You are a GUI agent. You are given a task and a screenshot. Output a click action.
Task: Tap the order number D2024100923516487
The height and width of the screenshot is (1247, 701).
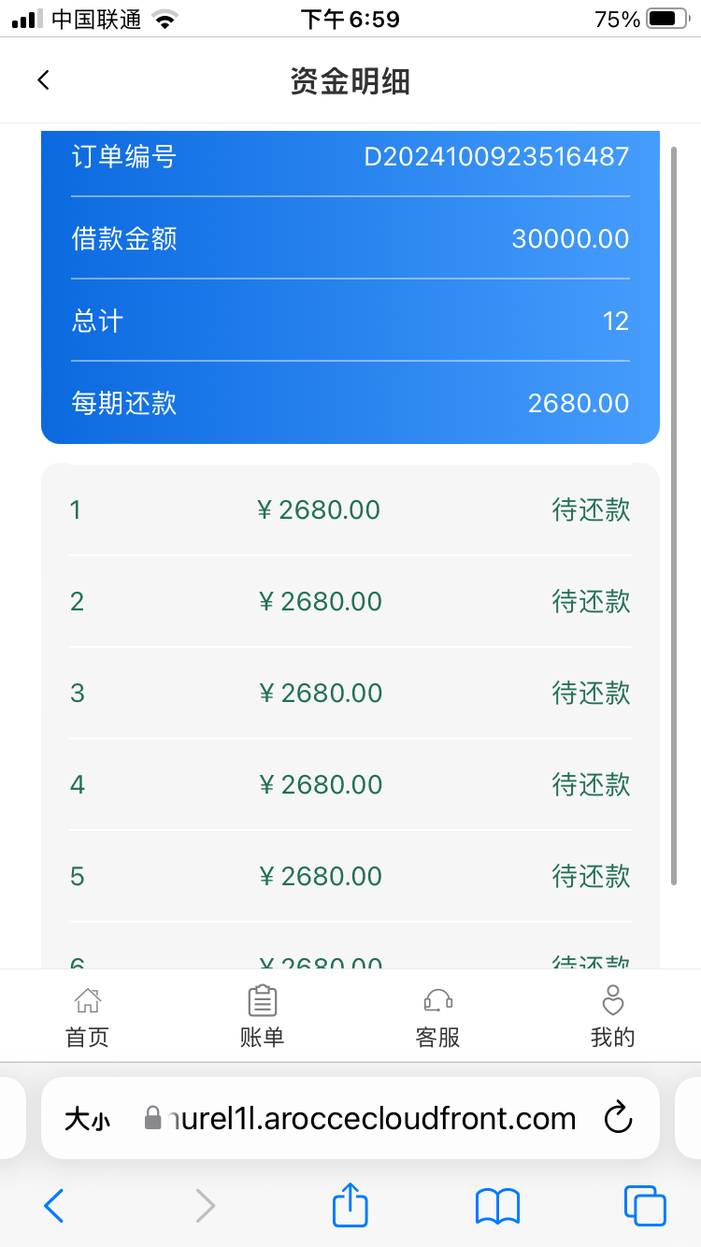point(496,156)
